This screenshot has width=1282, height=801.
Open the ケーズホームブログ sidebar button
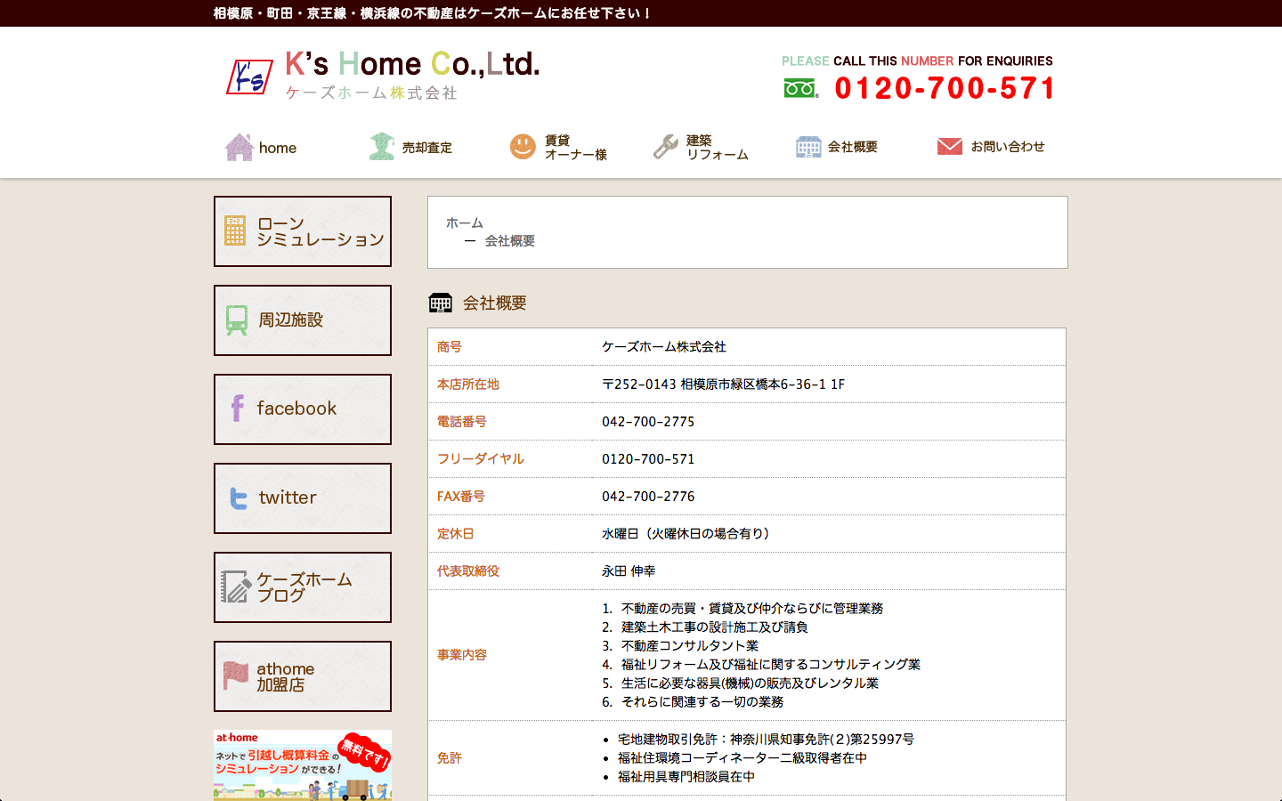(x=303, y=587)
